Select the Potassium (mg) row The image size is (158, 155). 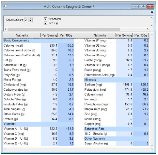[116, 89]
